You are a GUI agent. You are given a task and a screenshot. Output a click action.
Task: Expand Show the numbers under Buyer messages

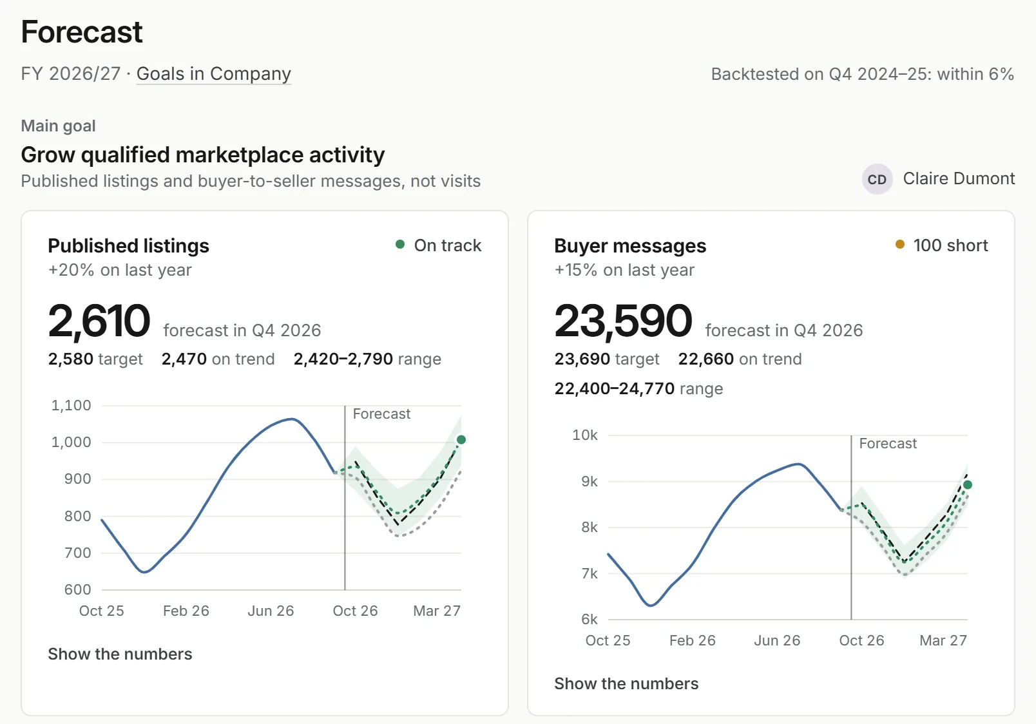pyautogui.click(x=626, y=683)
